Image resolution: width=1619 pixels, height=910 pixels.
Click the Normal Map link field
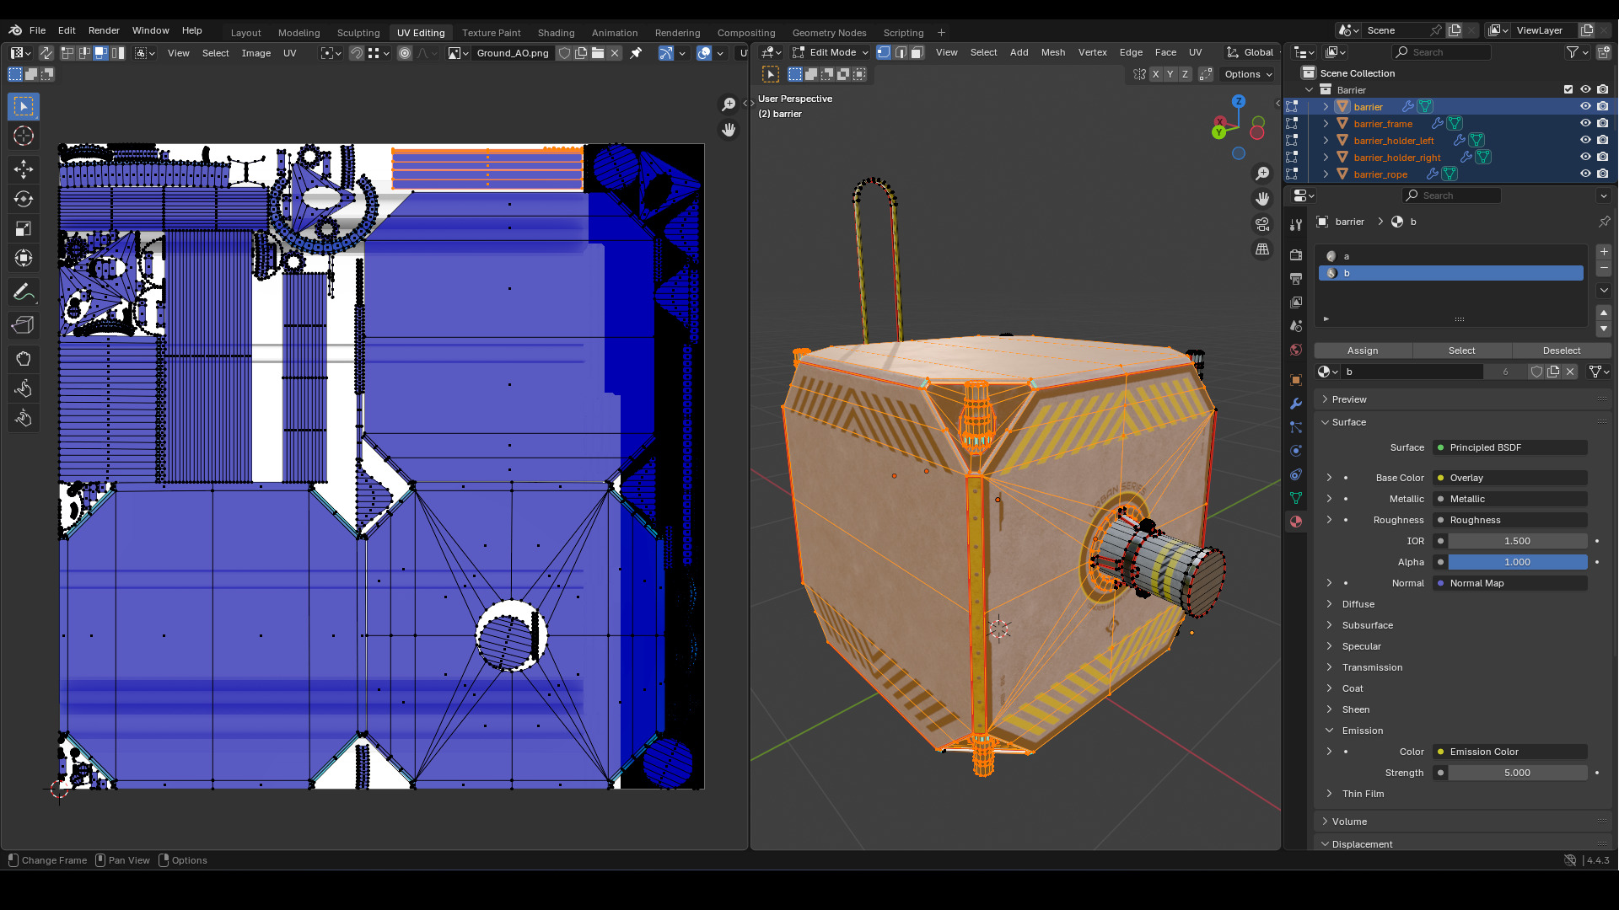[1509, 583]
